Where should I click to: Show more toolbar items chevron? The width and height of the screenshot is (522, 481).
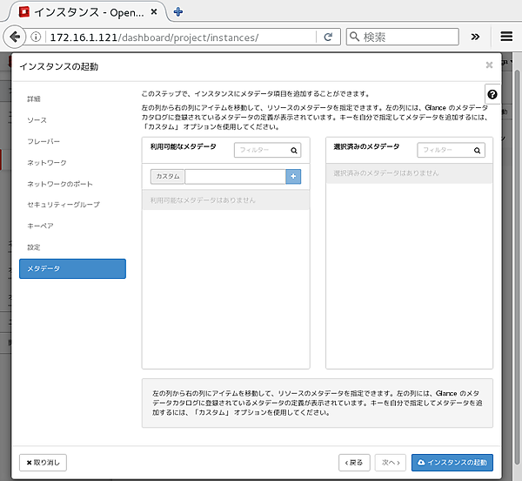(475, 37)
